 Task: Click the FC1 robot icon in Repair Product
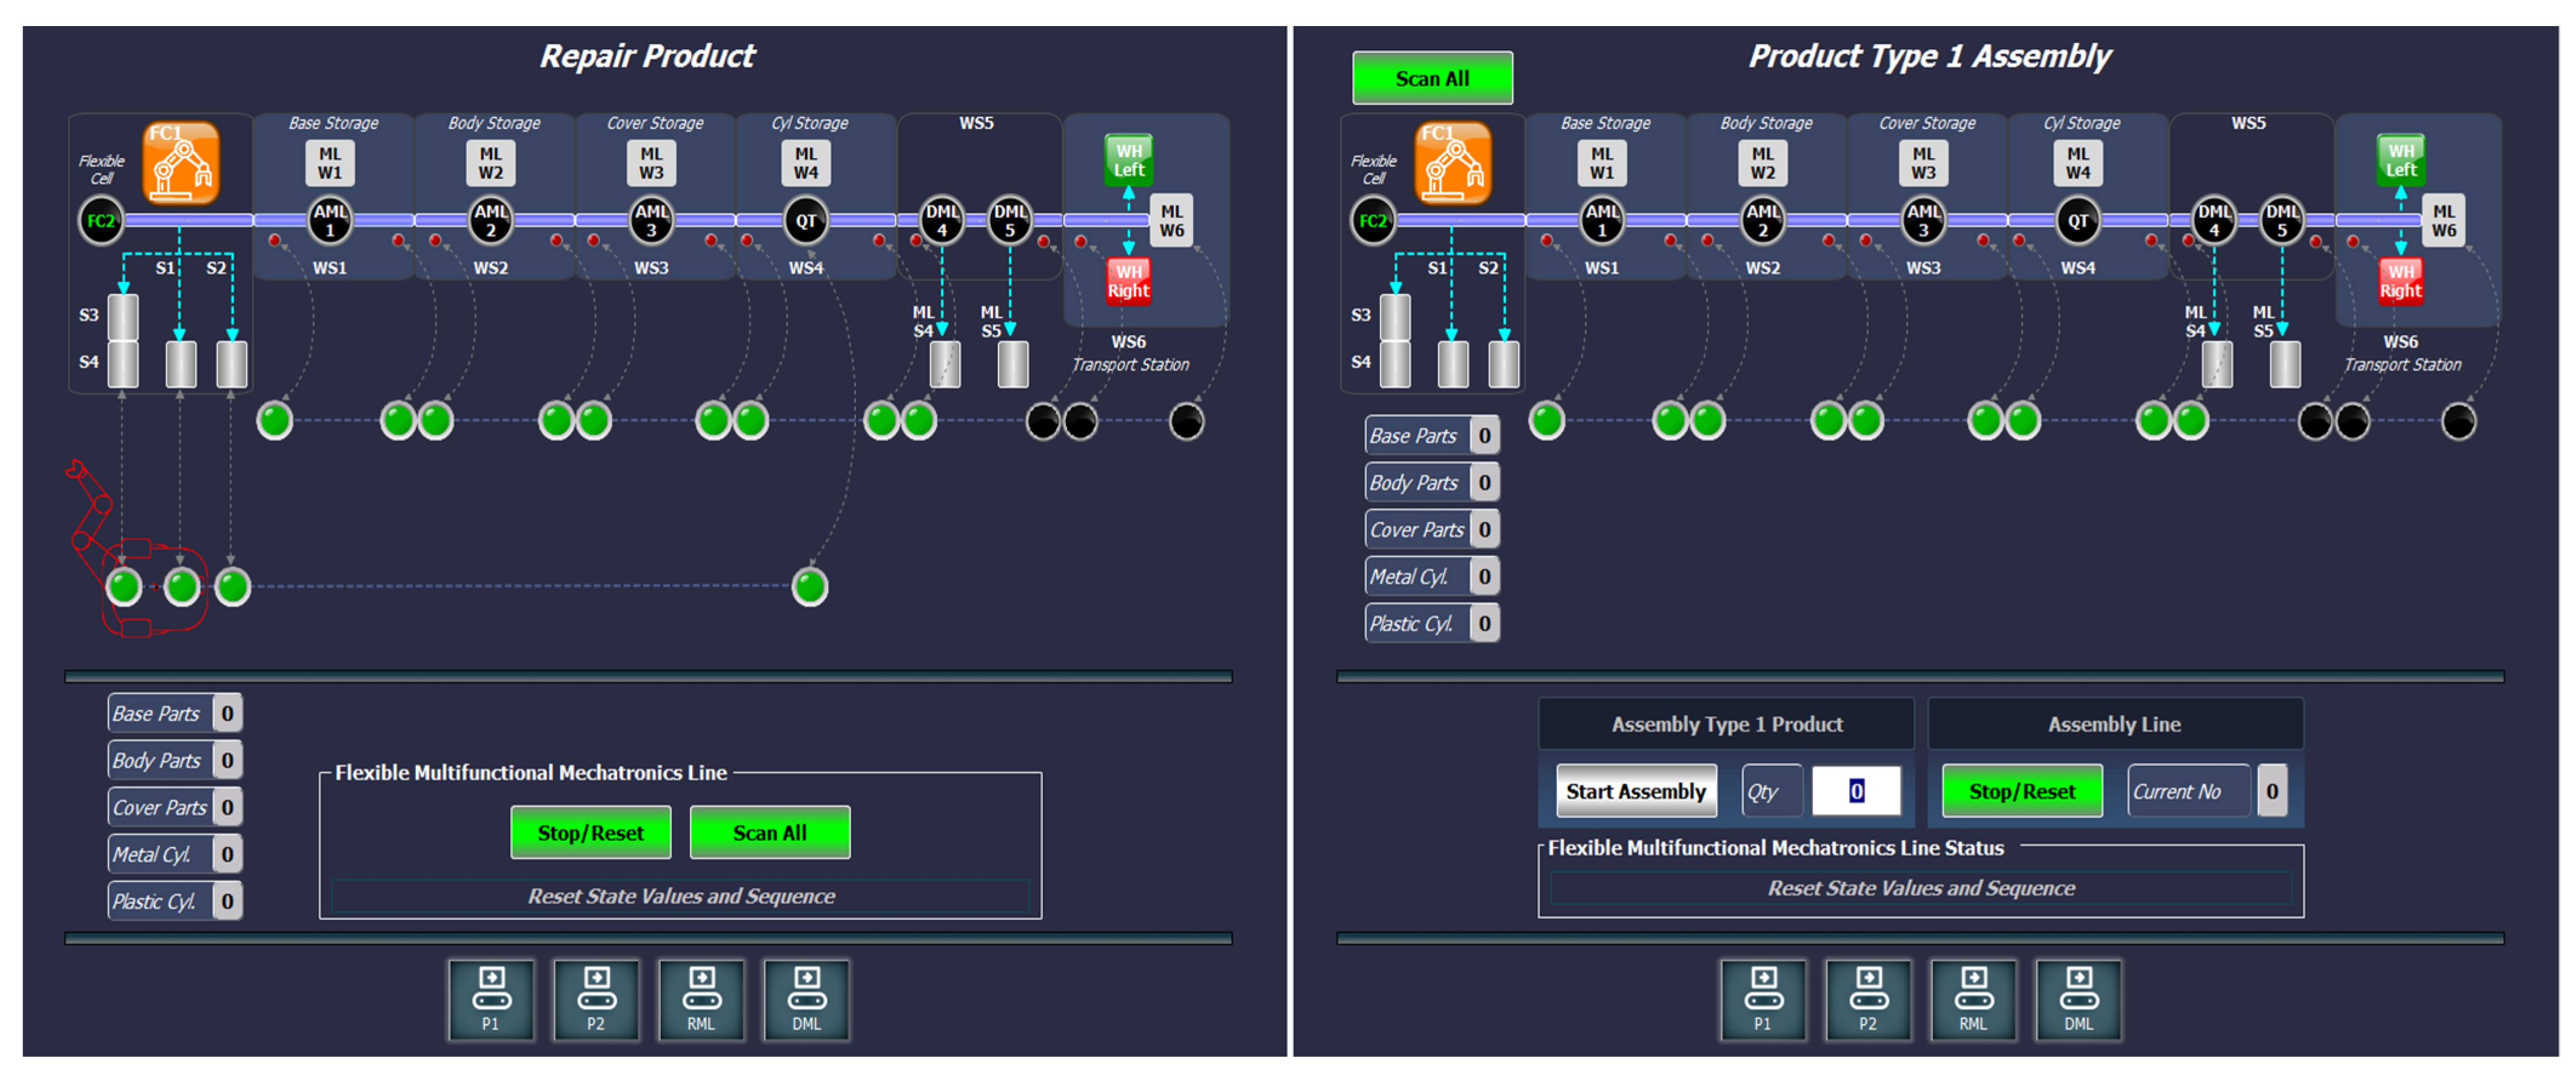click(180, 164)
